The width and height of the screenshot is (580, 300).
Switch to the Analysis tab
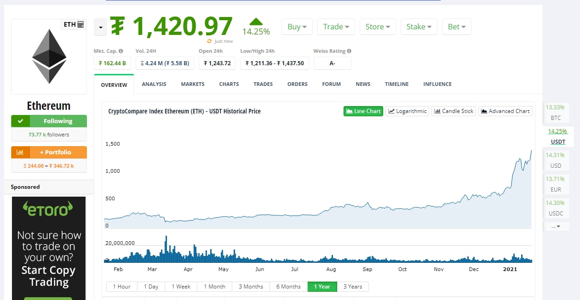pos(154,84)
